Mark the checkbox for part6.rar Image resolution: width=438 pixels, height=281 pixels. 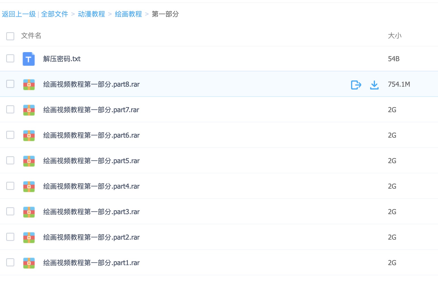(10, 135)
